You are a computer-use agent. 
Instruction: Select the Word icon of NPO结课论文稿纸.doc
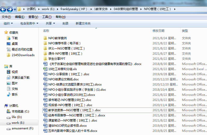point(45,79)
